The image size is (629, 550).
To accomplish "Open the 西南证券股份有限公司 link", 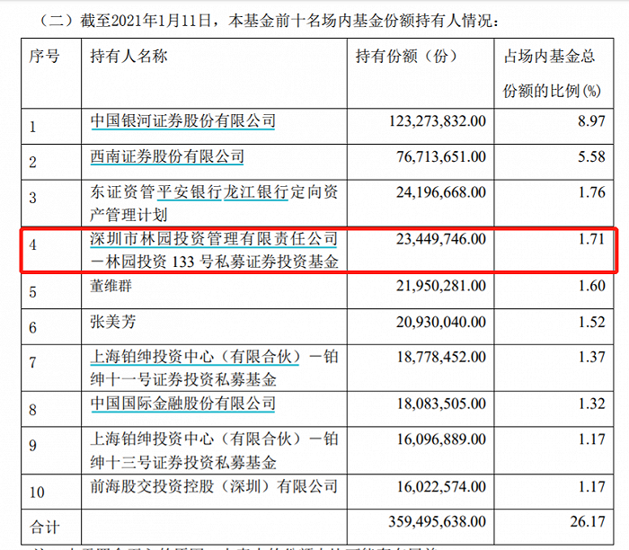I will 167,156.
